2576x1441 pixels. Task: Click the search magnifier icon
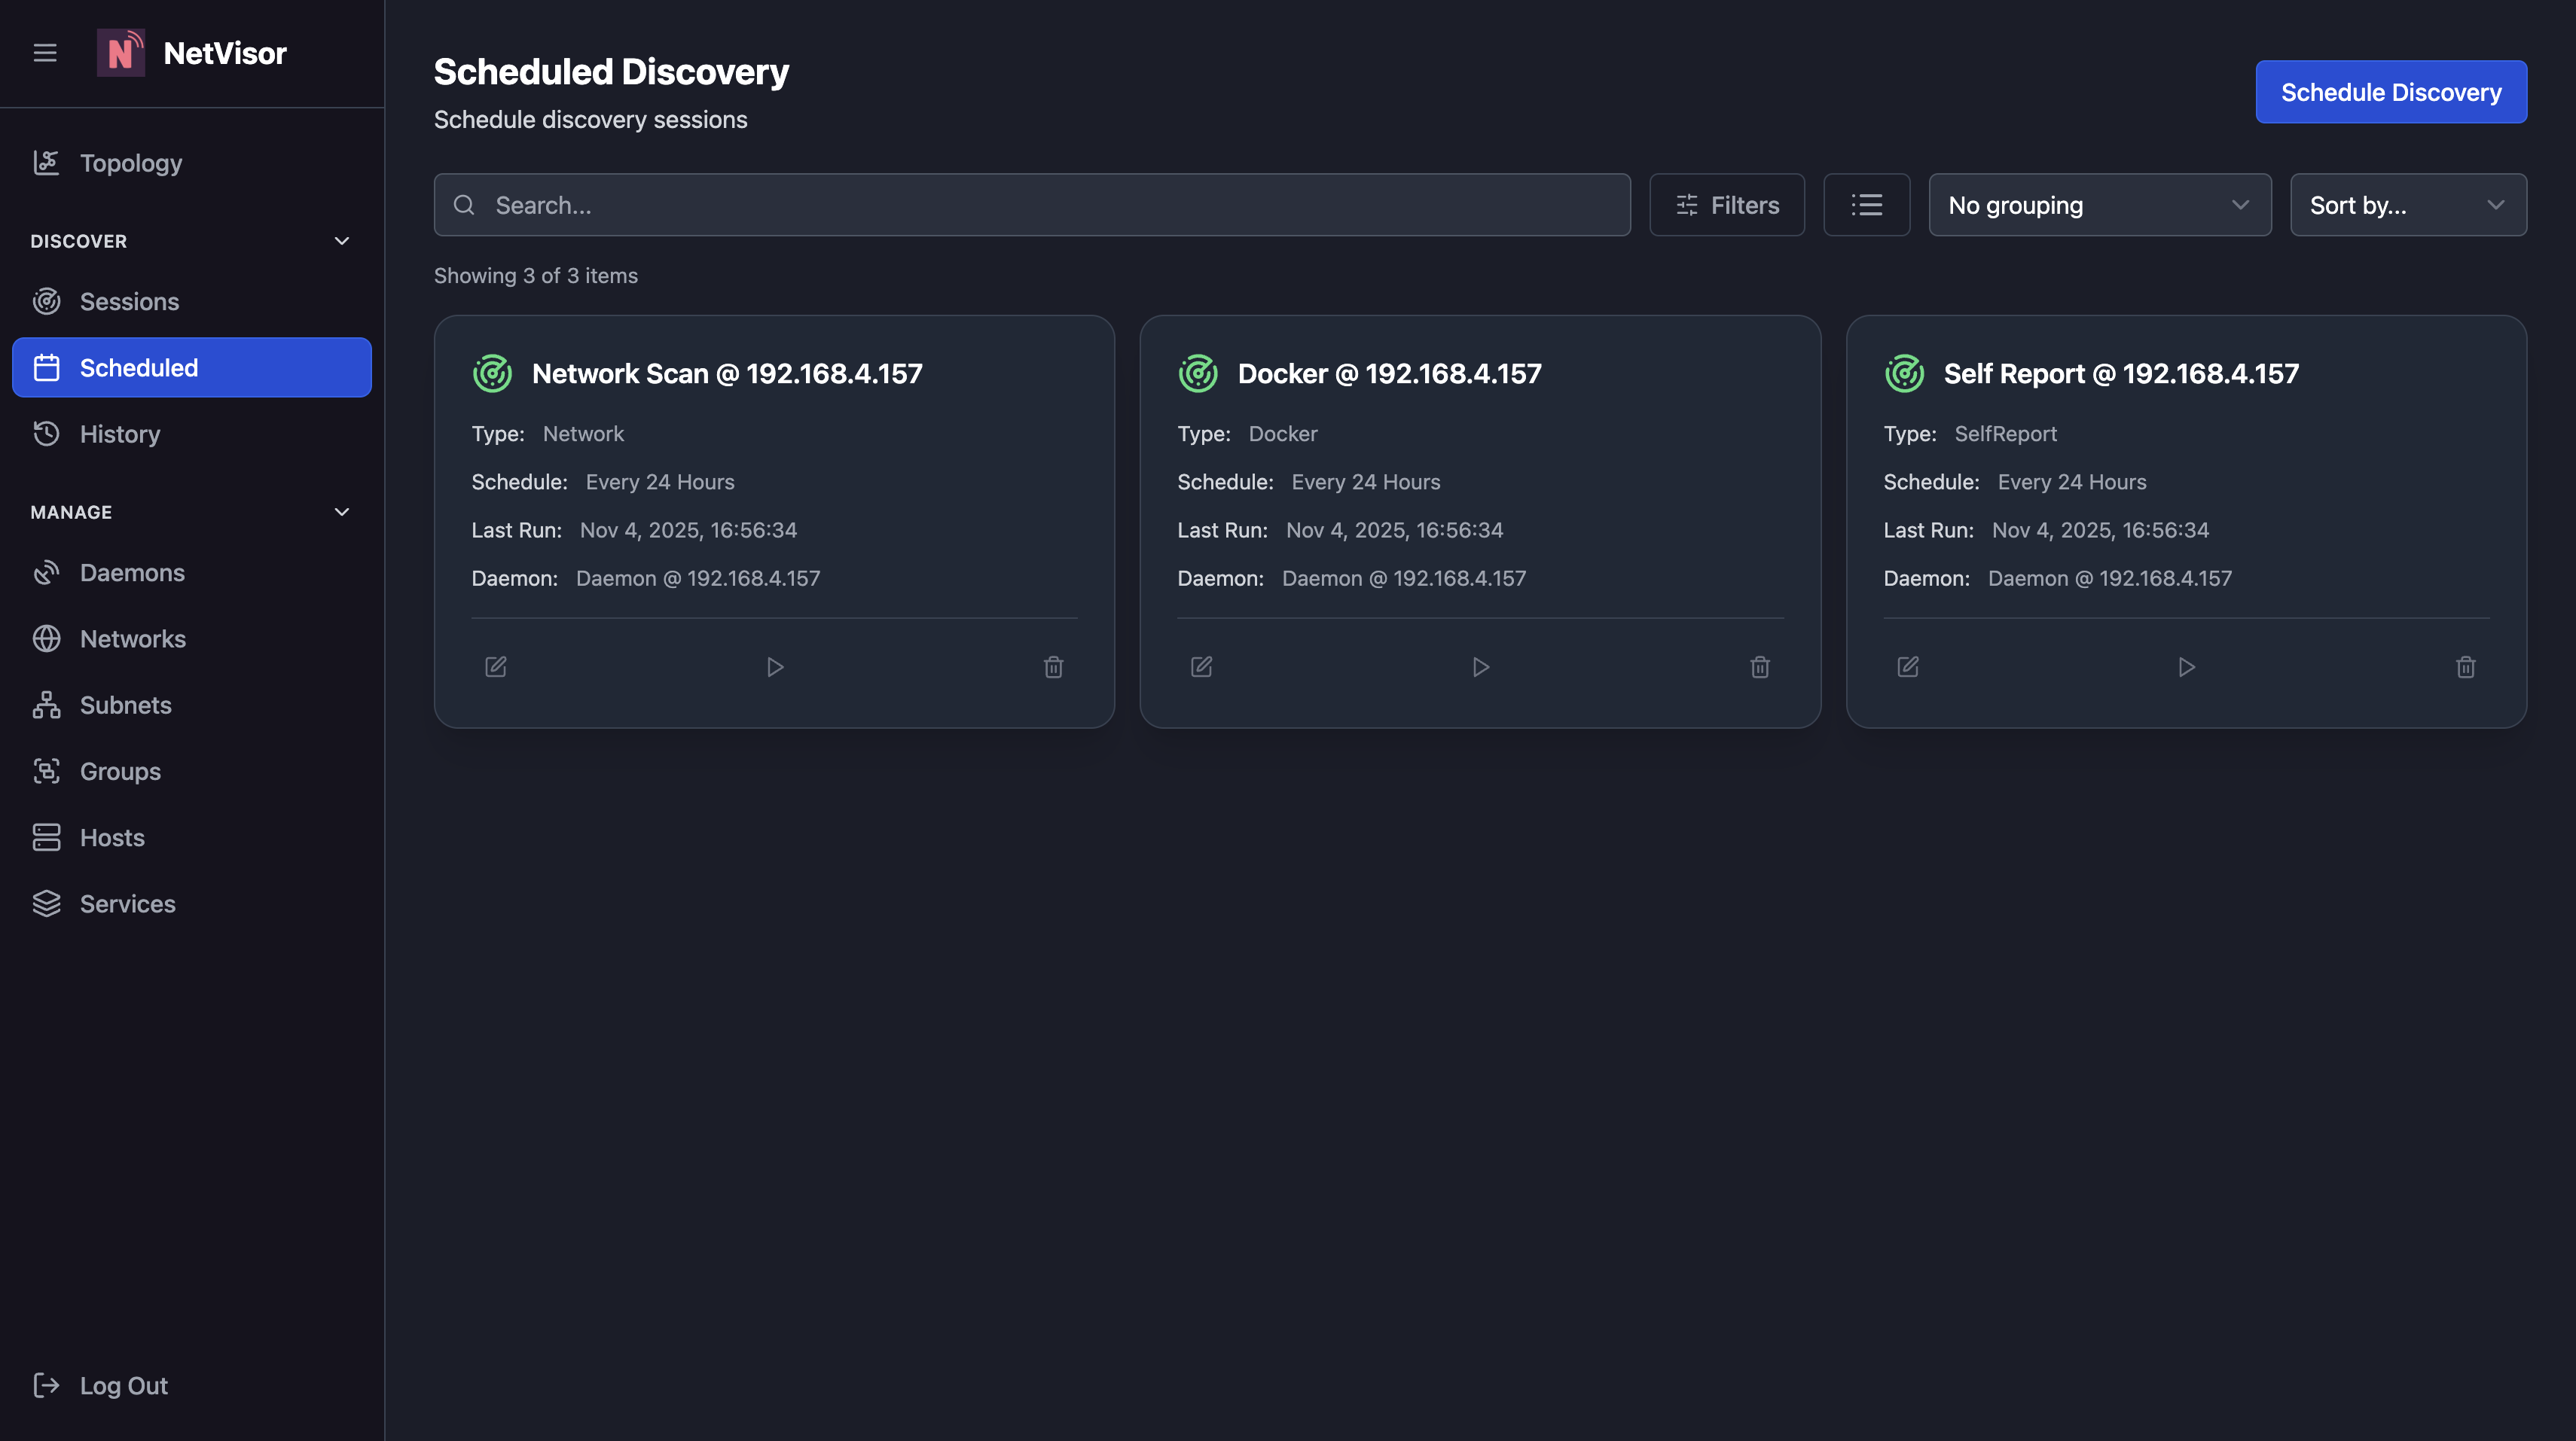pos(464,205)
